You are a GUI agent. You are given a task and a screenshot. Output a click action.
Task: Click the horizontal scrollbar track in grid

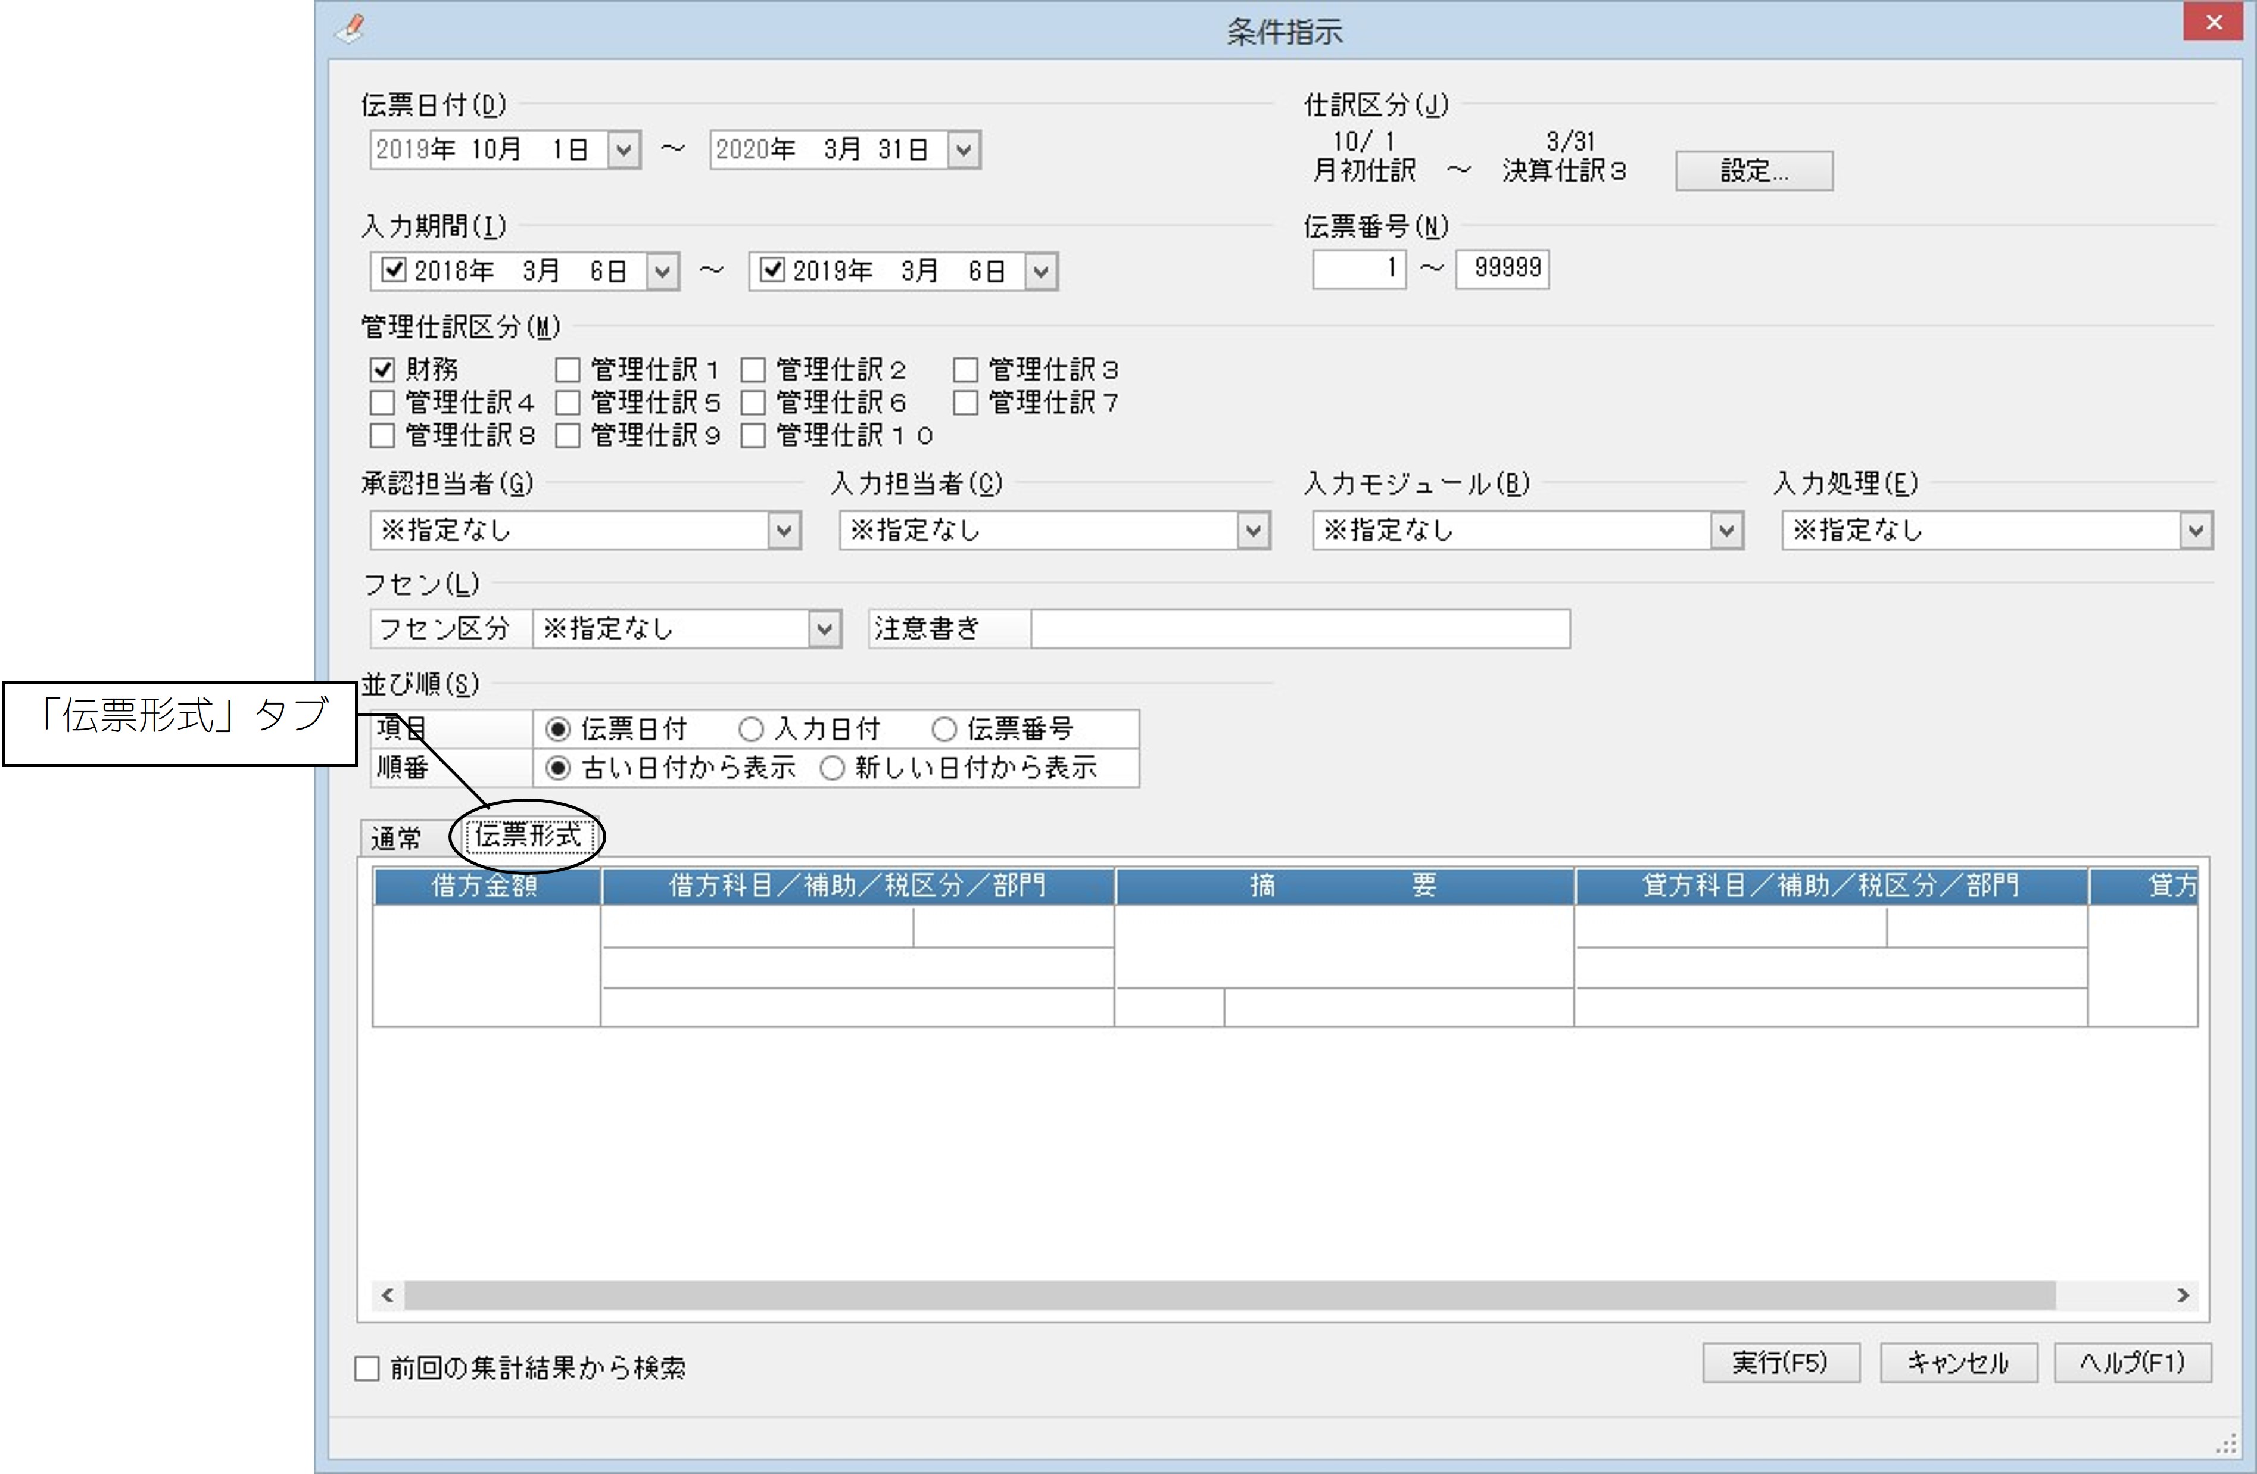pyautogui.click(x=1230, y=1295)
